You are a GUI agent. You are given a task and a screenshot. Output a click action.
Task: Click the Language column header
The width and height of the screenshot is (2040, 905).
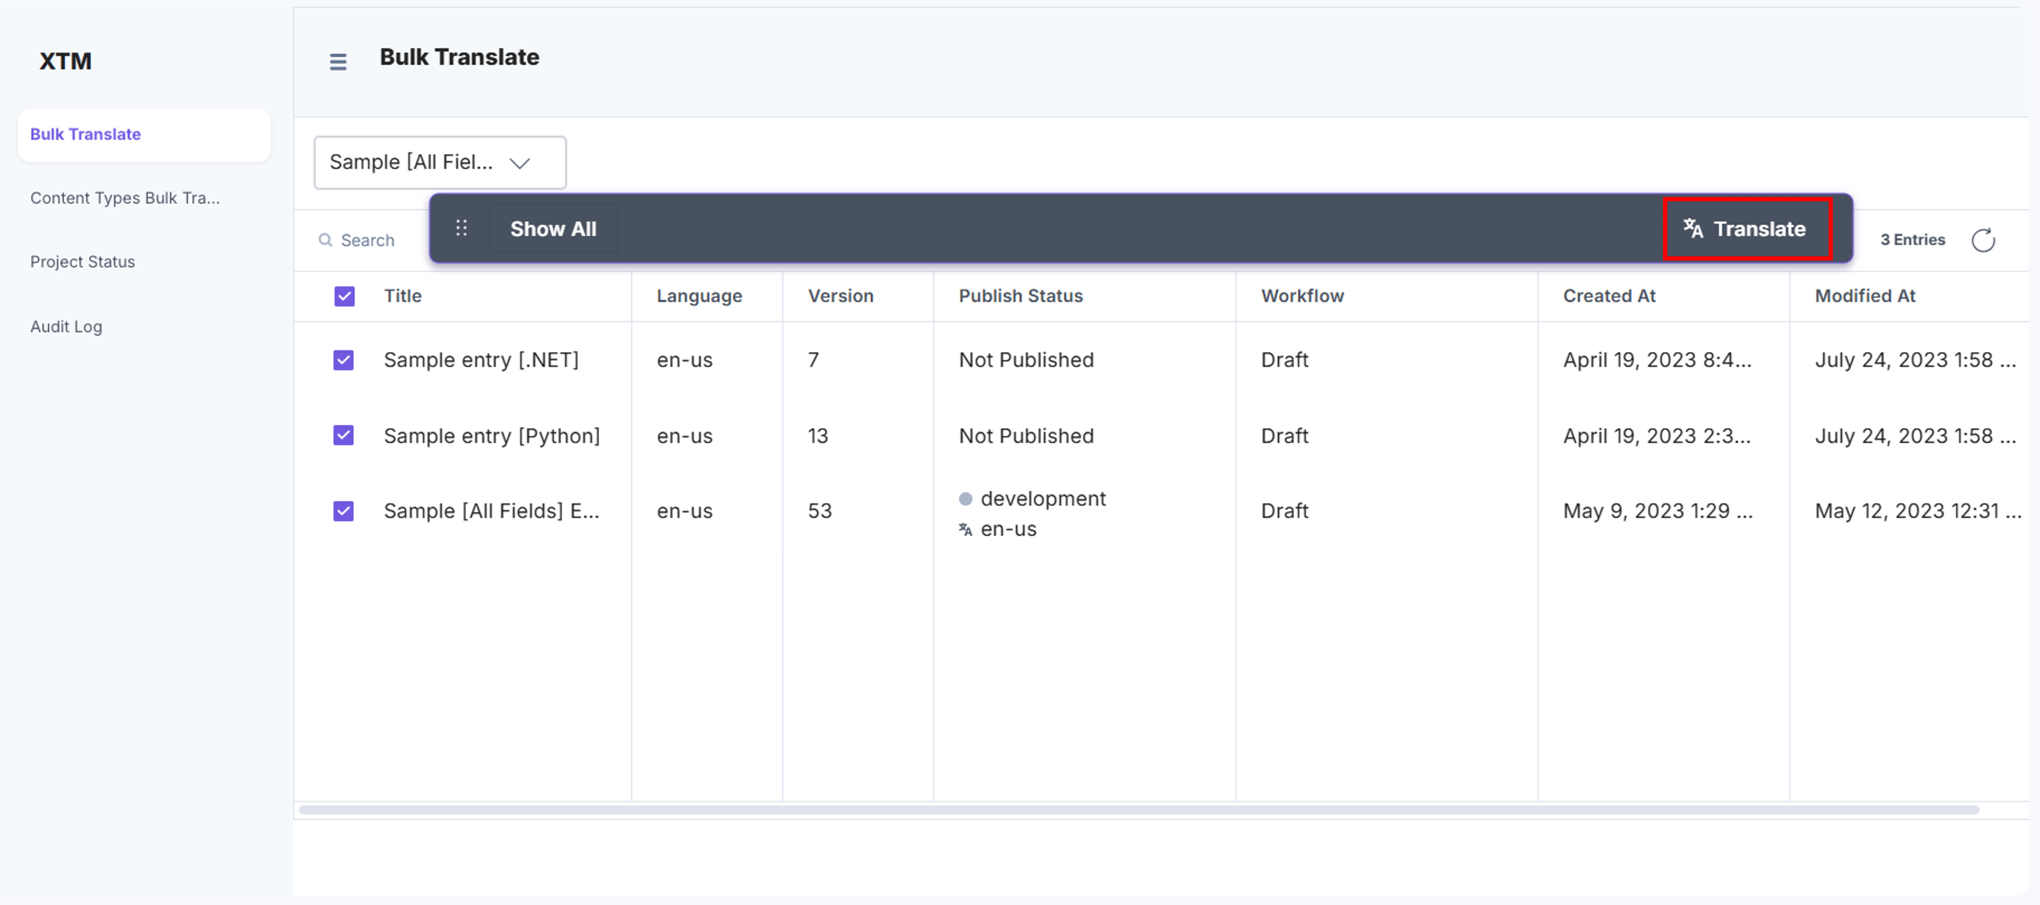pos(699,296)
